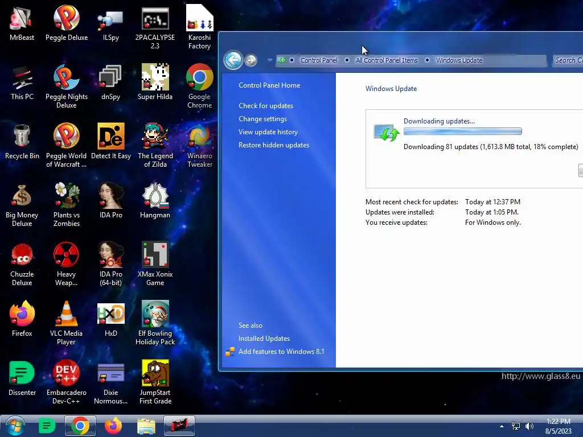Select the Peggle Nights Deluxe icon
583x437 pixels.
[67, 86]
